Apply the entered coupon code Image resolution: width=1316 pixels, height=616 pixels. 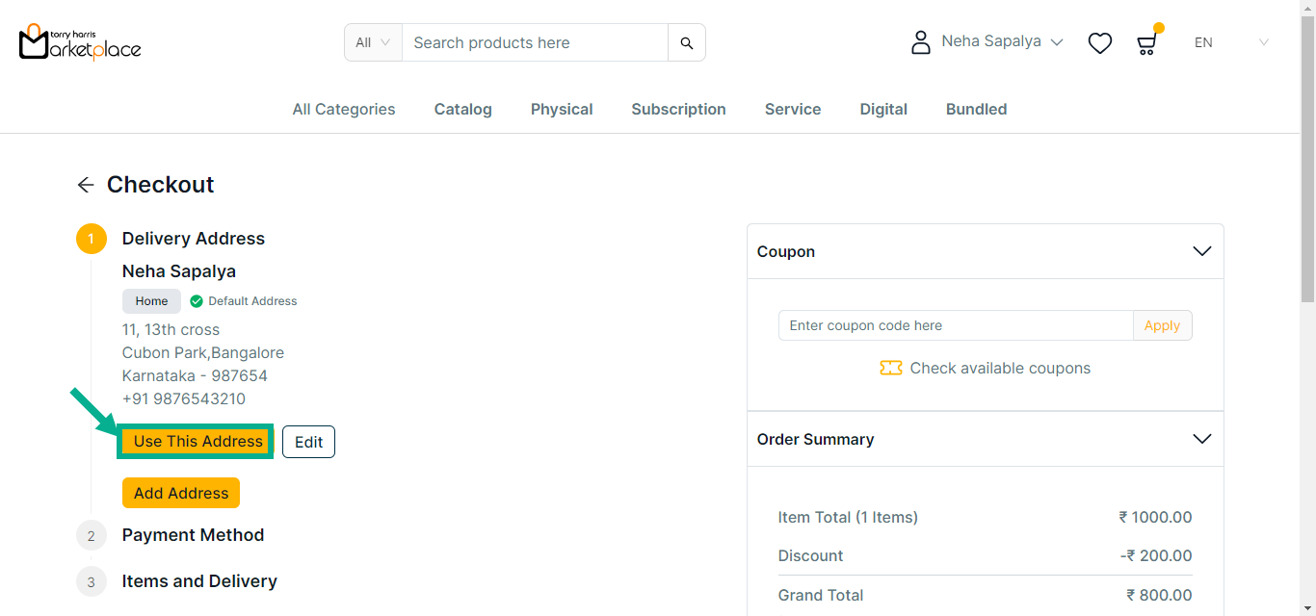(1162, 325)
